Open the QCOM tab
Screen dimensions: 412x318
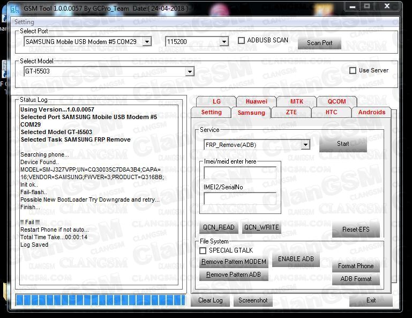click(336, 101)
